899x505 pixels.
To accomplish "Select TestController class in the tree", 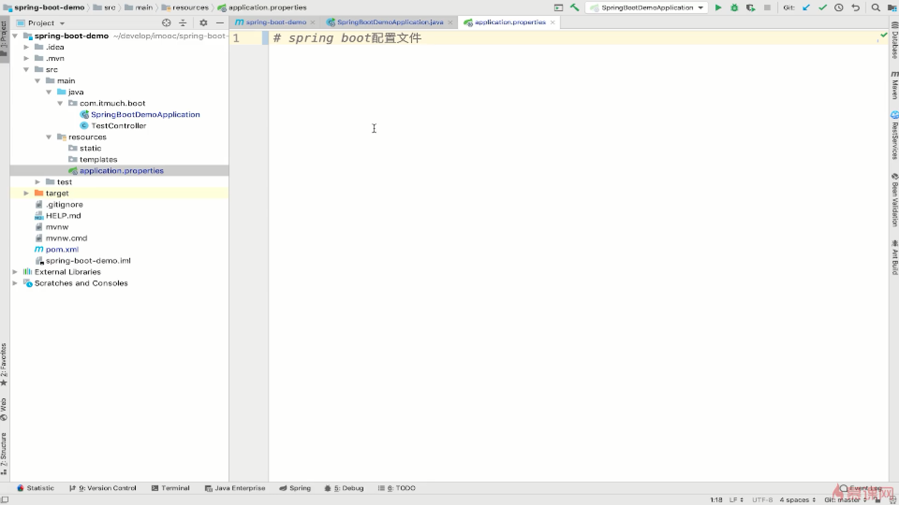I will (x=118, y=126).
